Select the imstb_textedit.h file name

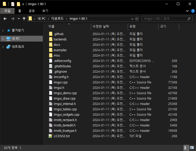(x=64, y=125)
